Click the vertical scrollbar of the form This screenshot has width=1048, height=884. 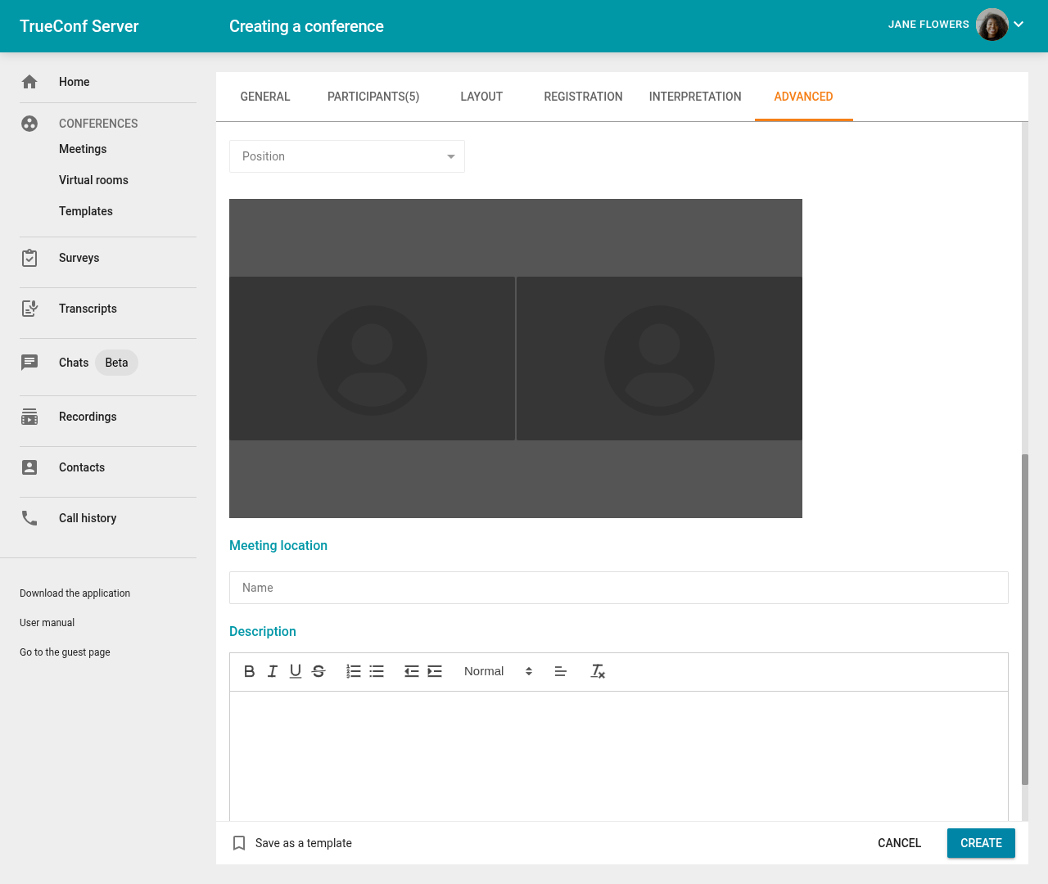coord(1025,619)
